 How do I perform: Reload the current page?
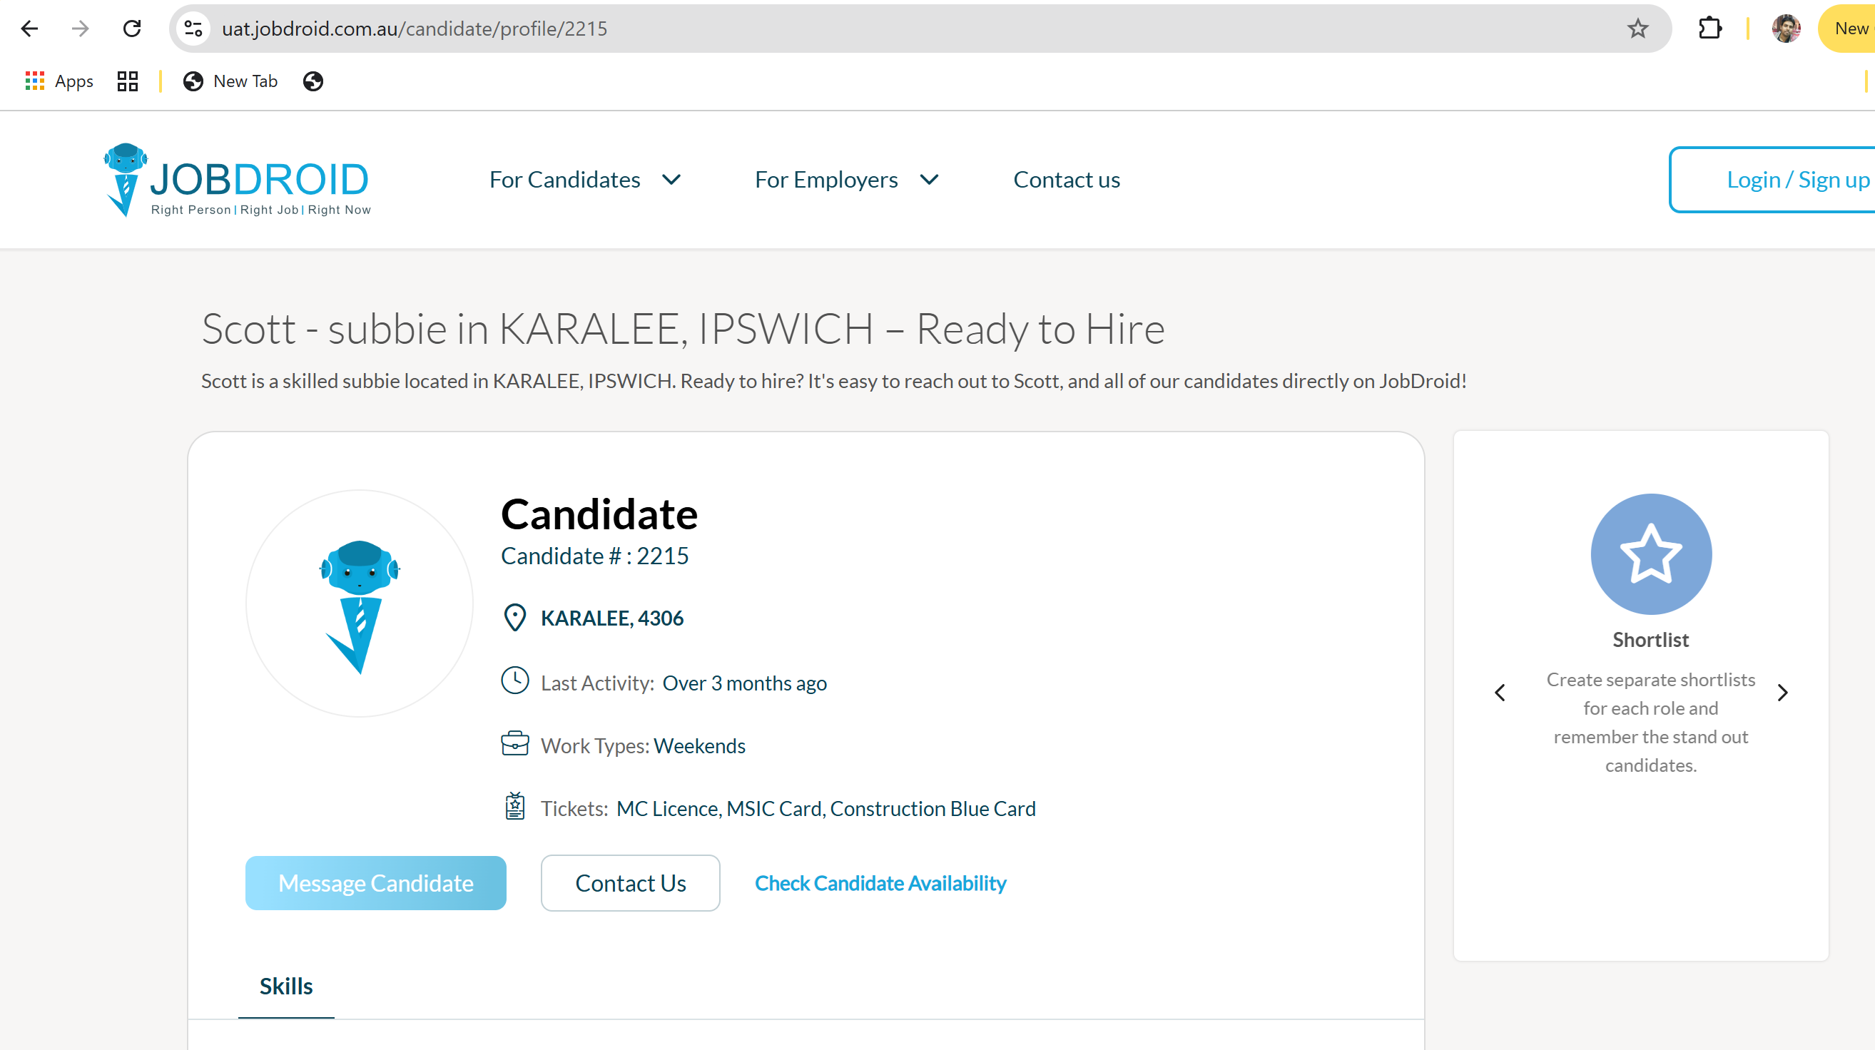point(132,29)
